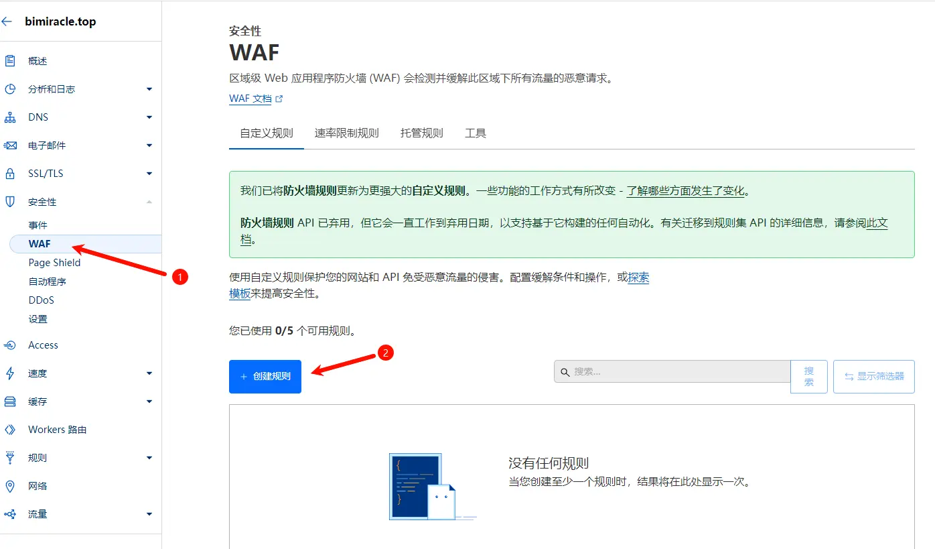Open the 概述 overview clipboard icon
The image size is (935, 549).
[10, 61]
